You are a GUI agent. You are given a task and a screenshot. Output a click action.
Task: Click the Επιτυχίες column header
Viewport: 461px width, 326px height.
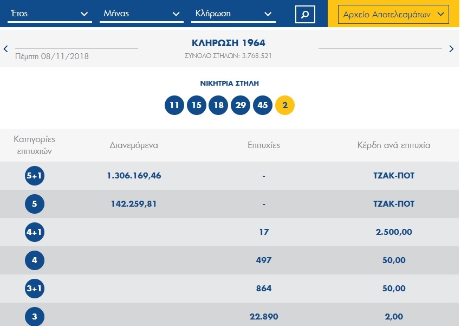[263, 145]
